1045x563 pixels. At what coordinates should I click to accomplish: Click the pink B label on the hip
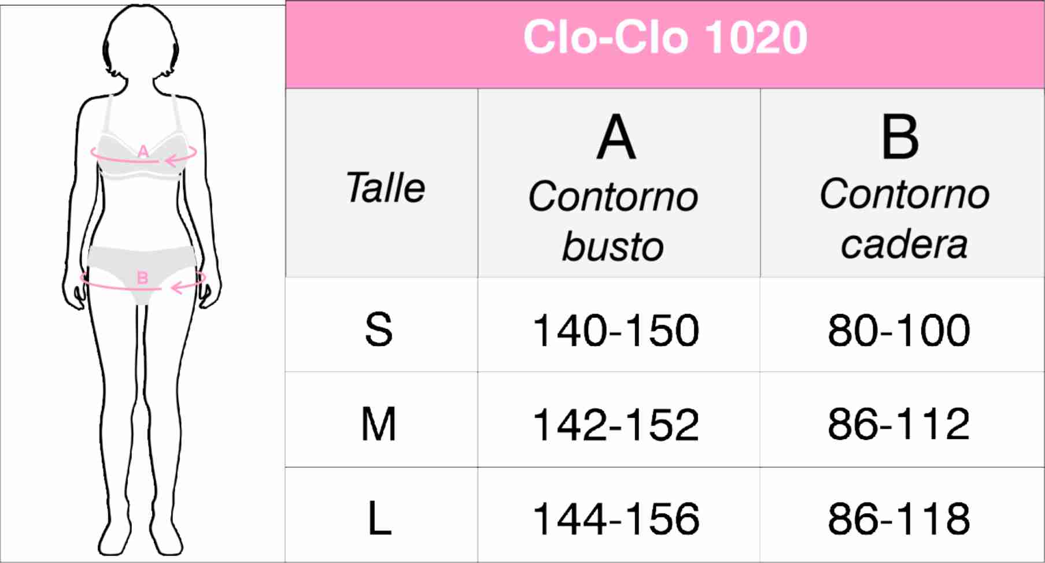tap(142, 277)
